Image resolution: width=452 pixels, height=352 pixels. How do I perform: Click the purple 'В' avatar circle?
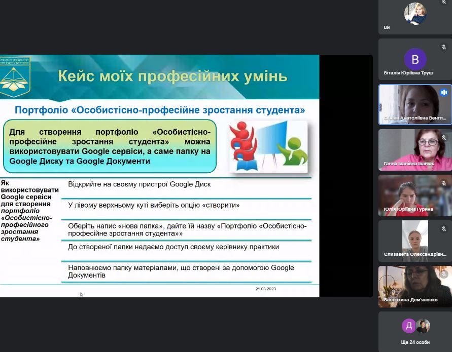pos(415,59)
